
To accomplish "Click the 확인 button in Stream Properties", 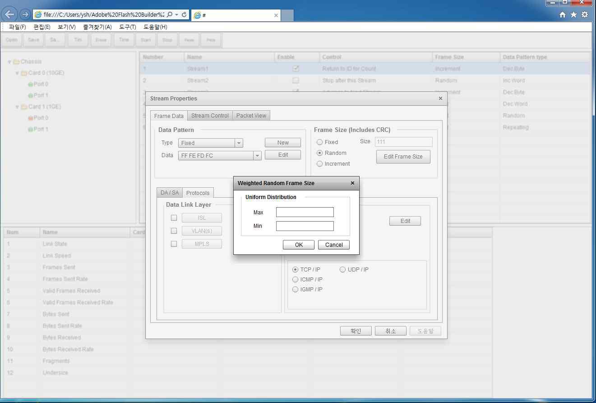I will click(x=356, y=331).
